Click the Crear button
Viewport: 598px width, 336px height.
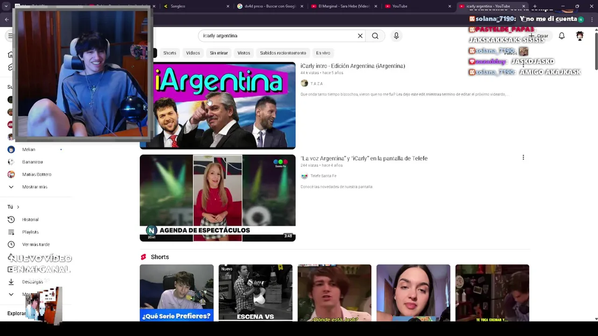[538, 36]
